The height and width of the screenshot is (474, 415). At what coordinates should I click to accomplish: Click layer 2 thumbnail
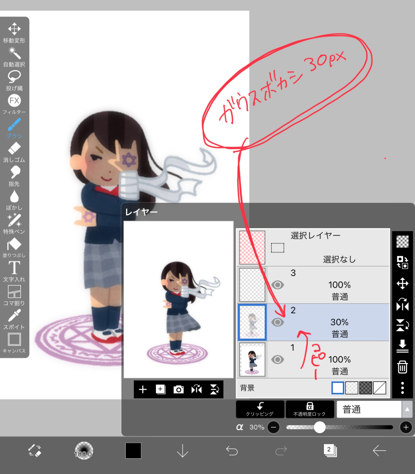coord(252,322)
